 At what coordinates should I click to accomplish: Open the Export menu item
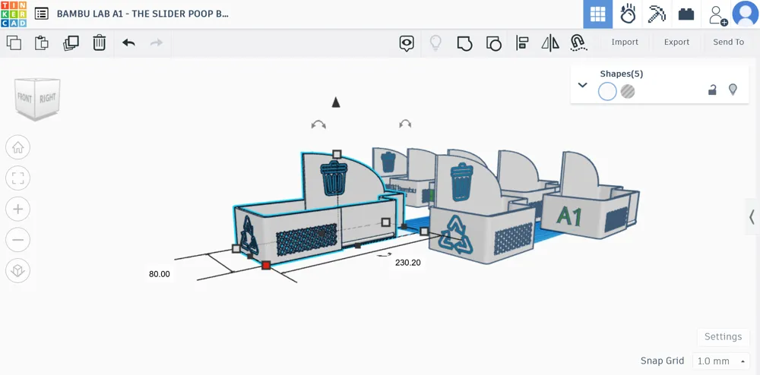coord(676,43)
